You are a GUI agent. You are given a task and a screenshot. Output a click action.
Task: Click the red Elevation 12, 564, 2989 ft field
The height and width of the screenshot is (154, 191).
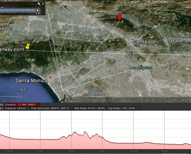(x=22, y=105)
